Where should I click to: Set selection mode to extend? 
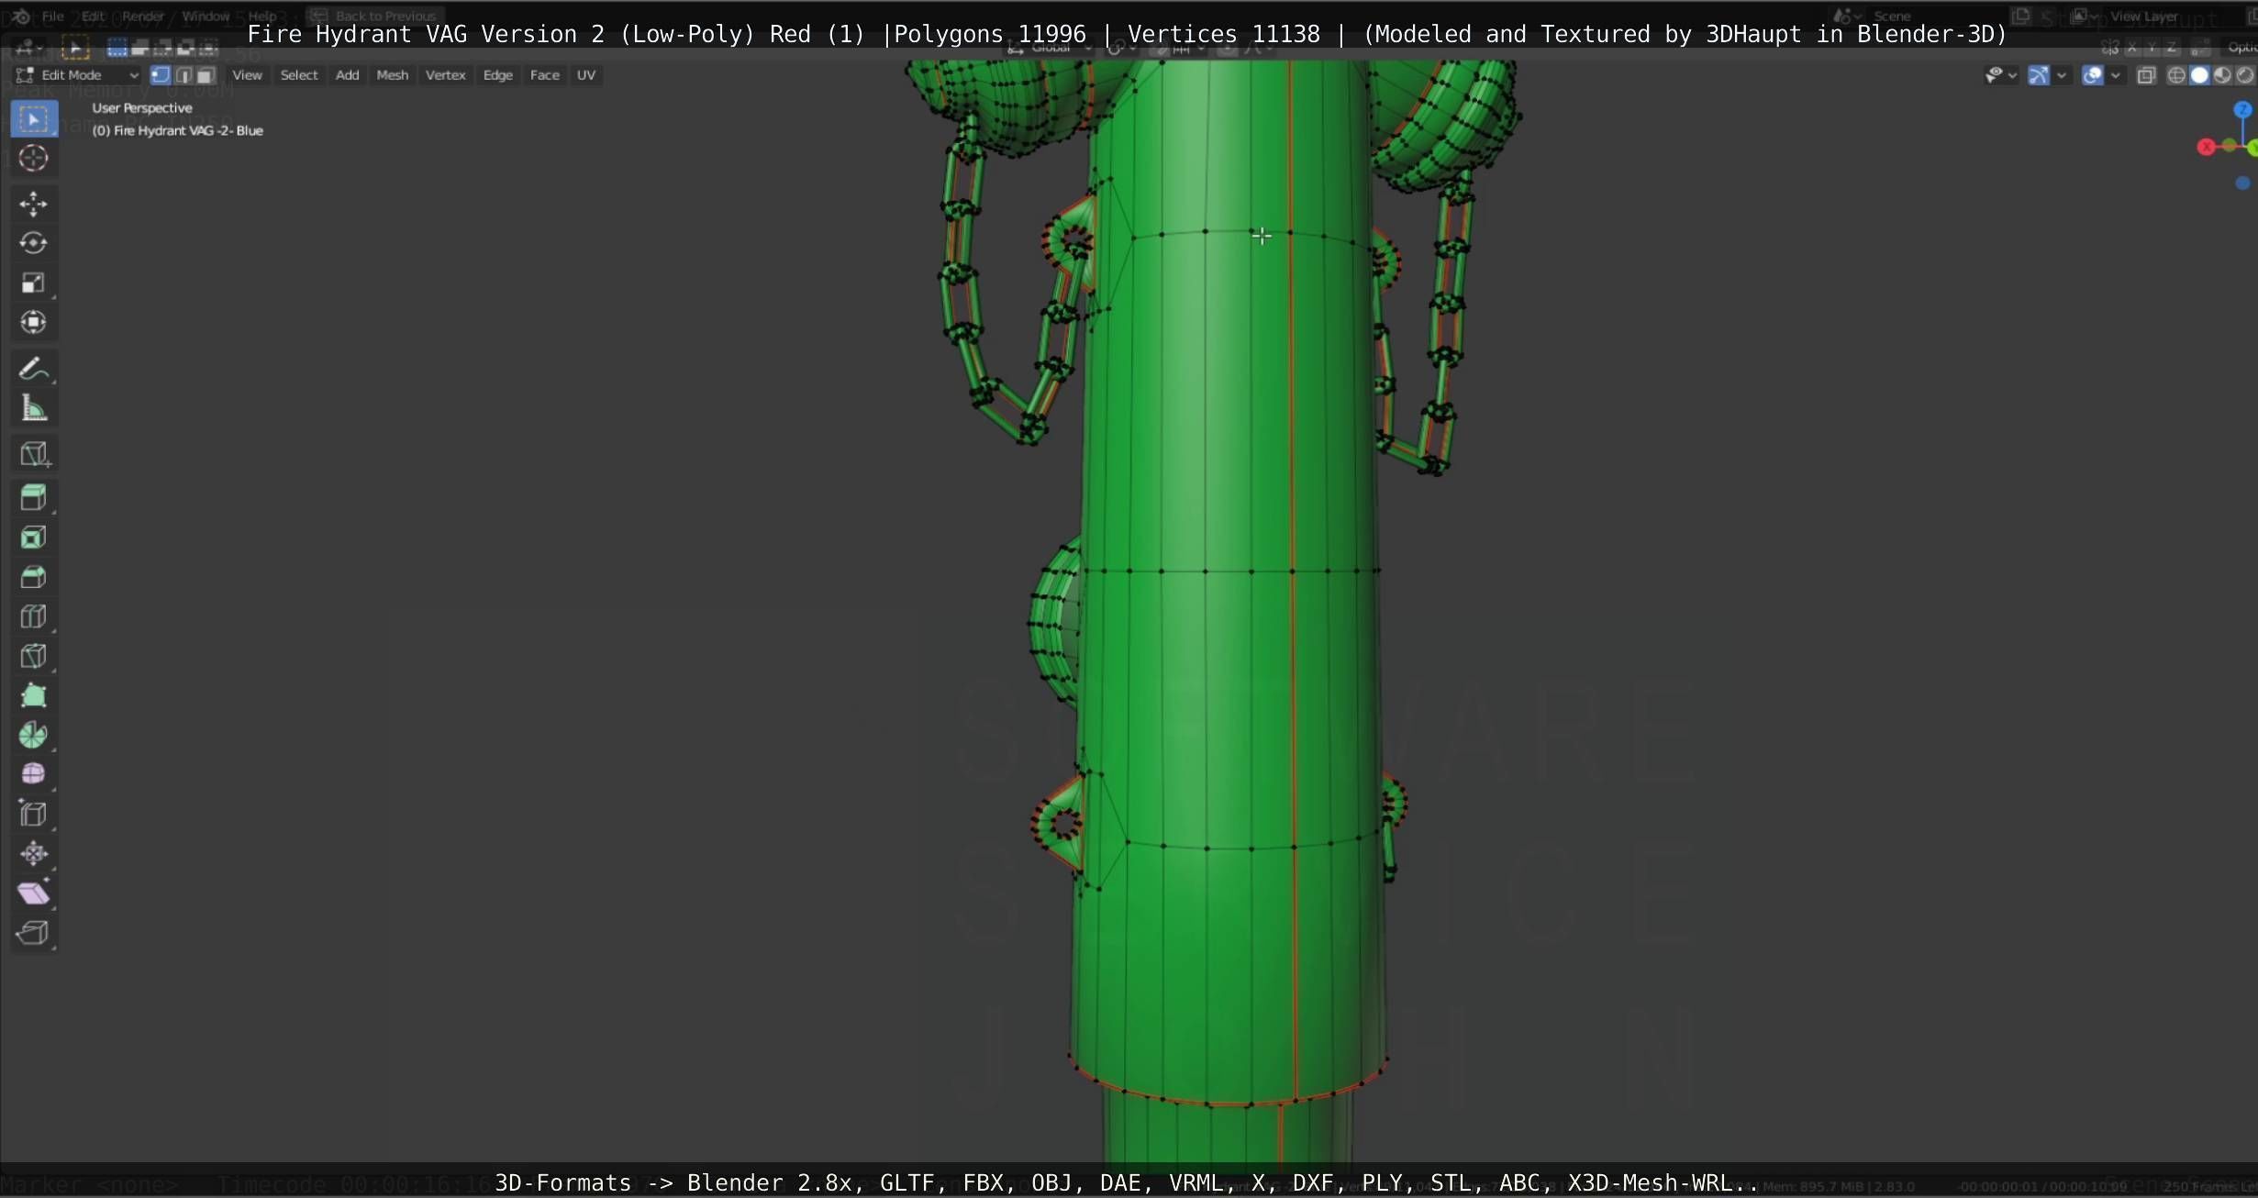coord(140,48)
